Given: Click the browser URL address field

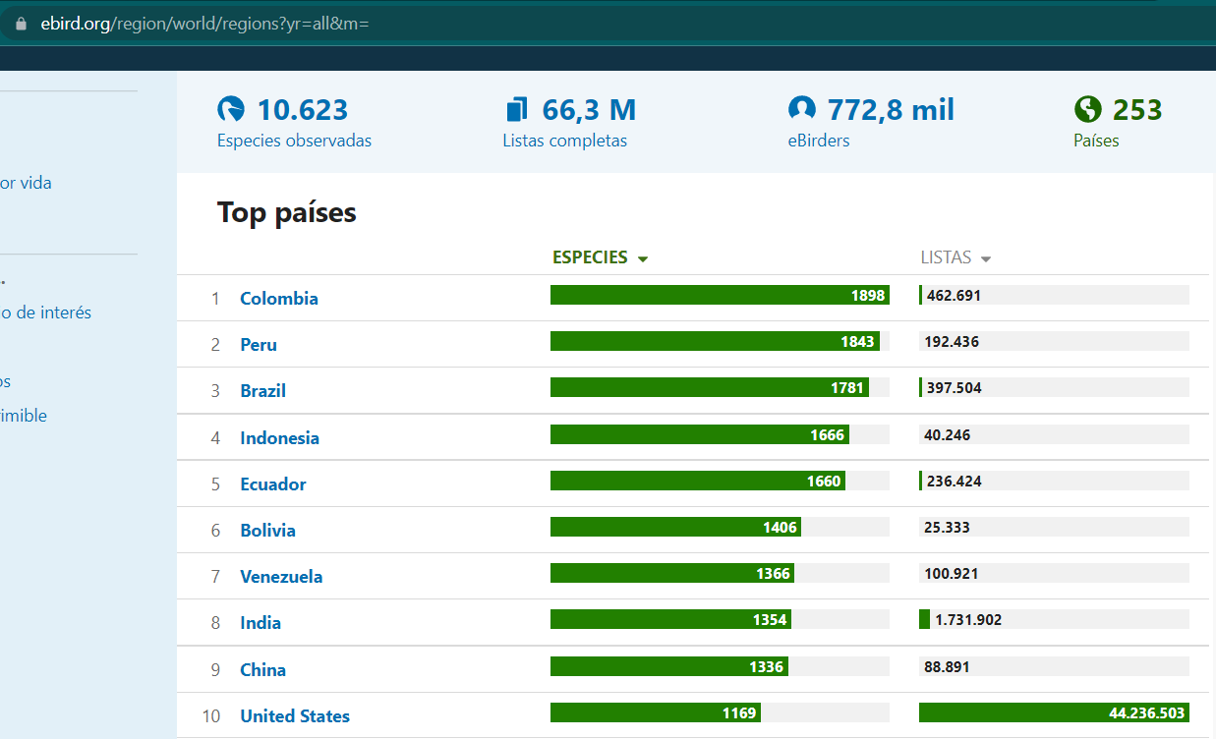Looking at the screenshot, I should (x=609, y=24).
